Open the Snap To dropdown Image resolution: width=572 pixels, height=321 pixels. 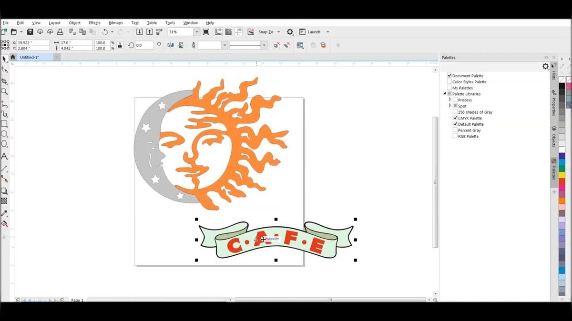pos(279,32)
